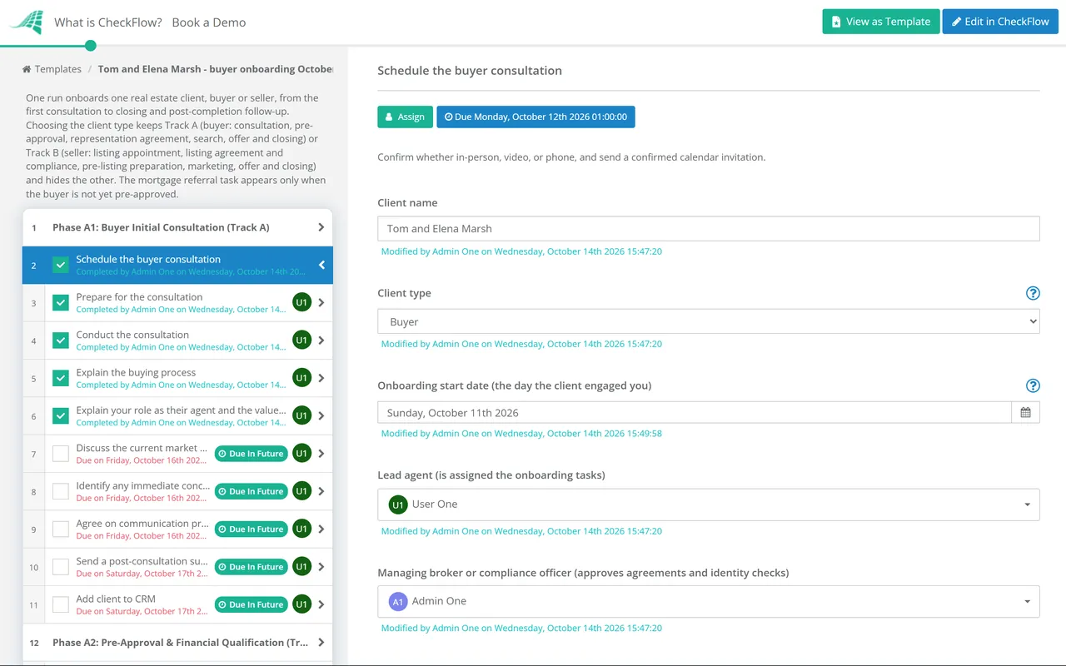Click into the Client name field
This screenshot has width=1066, height=666.
click(x=709, y=229)
